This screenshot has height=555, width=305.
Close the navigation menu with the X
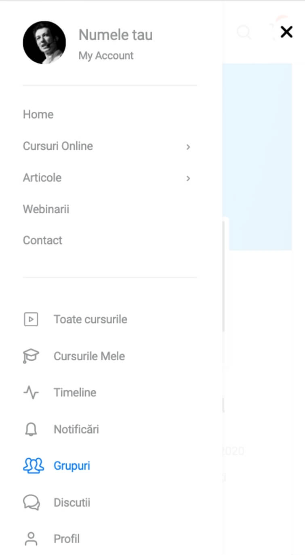click(286, 32)
